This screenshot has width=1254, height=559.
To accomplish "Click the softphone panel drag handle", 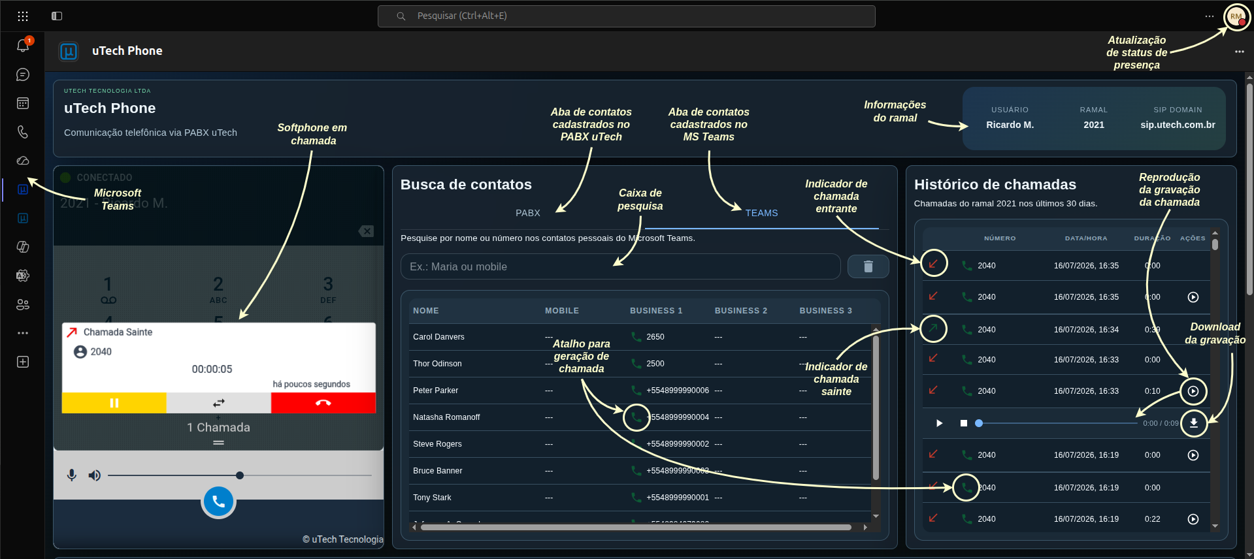I will coord(218,443).
